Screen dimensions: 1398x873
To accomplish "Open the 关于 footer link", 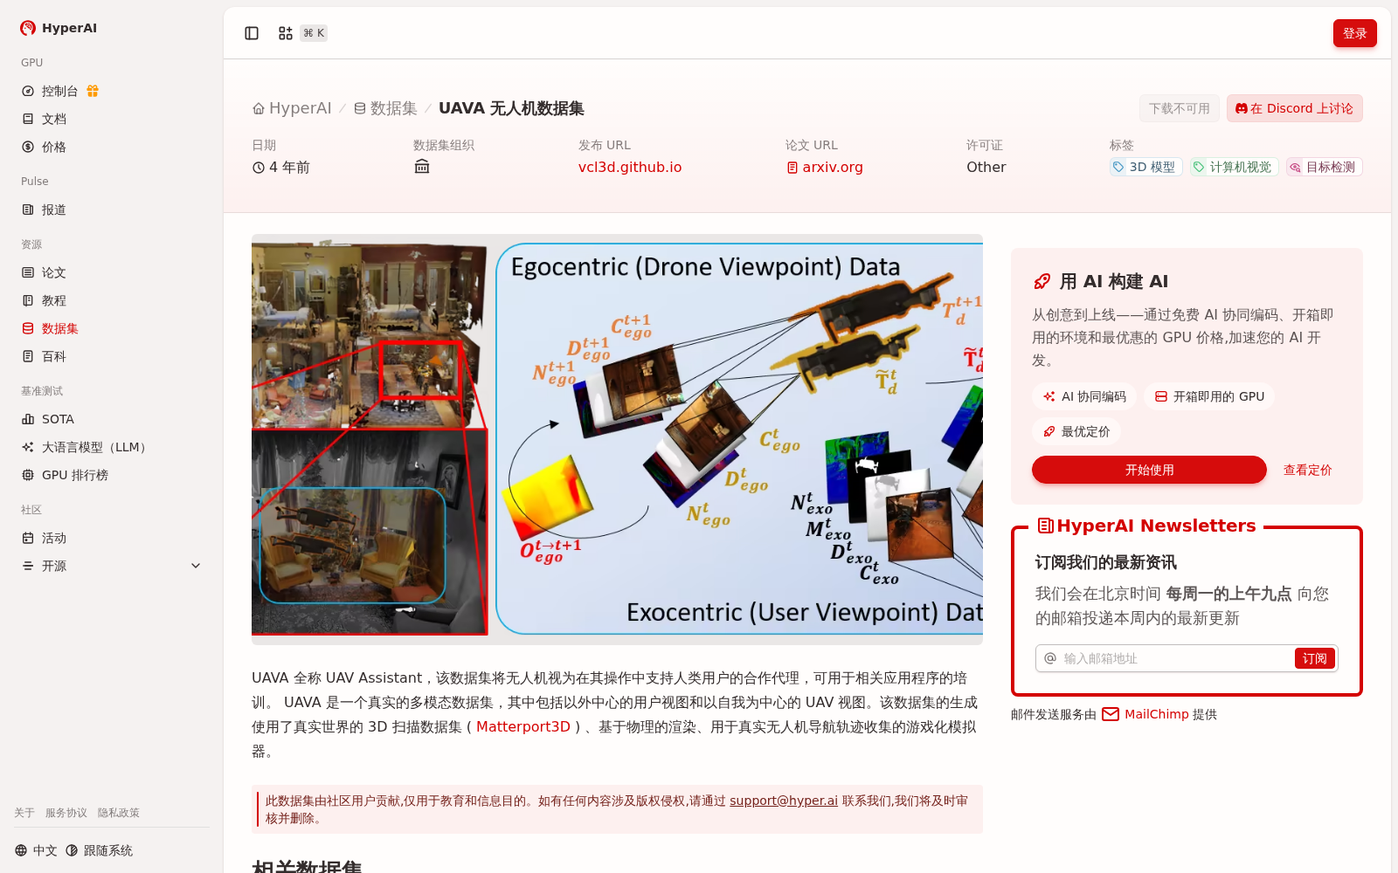I will (24, 813).
